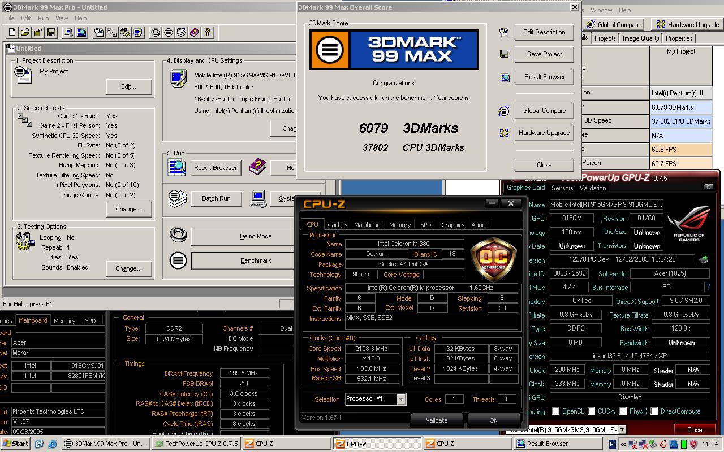This screenshot has height=452, width=724.
Task: Click the benchmark toolbar icon
Action: click(x=169, y=33)
